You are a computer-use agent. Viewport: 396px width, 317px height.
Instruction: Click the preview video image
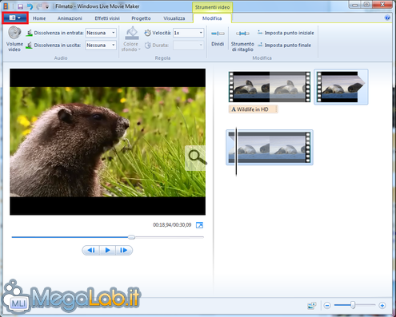pos(107,142)
